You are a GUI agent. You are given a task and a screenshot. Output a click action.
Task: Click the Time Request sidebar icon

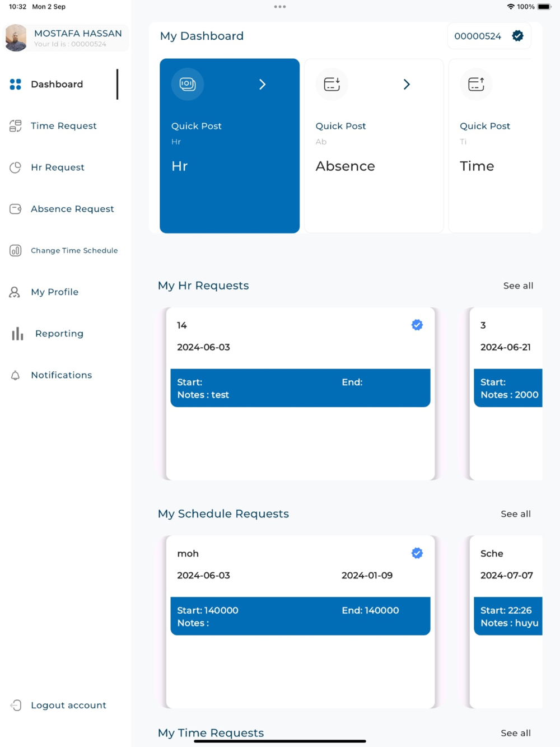[x=16, y=126]
